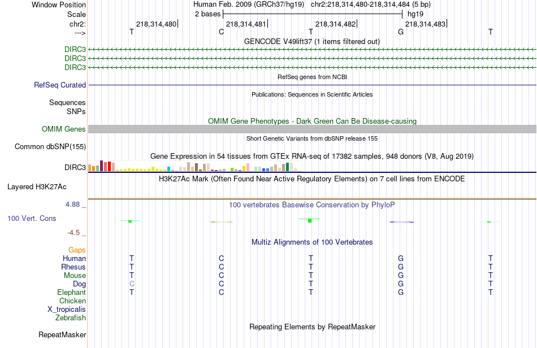Click the GTEx Gene Expression track title
This screenshot has height=348, width=537.
312,156
